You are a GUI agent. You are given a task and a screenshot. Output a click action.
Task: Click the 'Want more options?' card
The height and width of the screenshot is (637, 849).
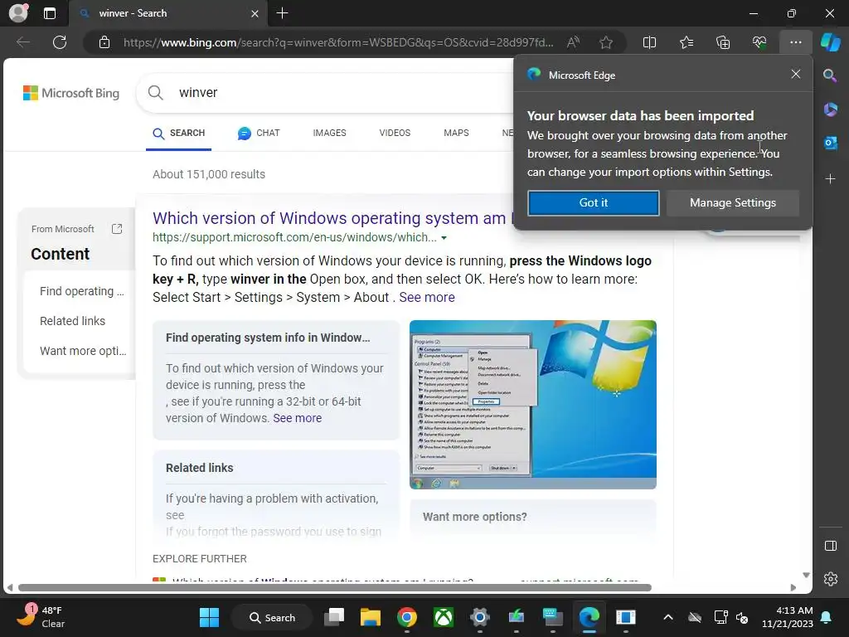point(533,517)
